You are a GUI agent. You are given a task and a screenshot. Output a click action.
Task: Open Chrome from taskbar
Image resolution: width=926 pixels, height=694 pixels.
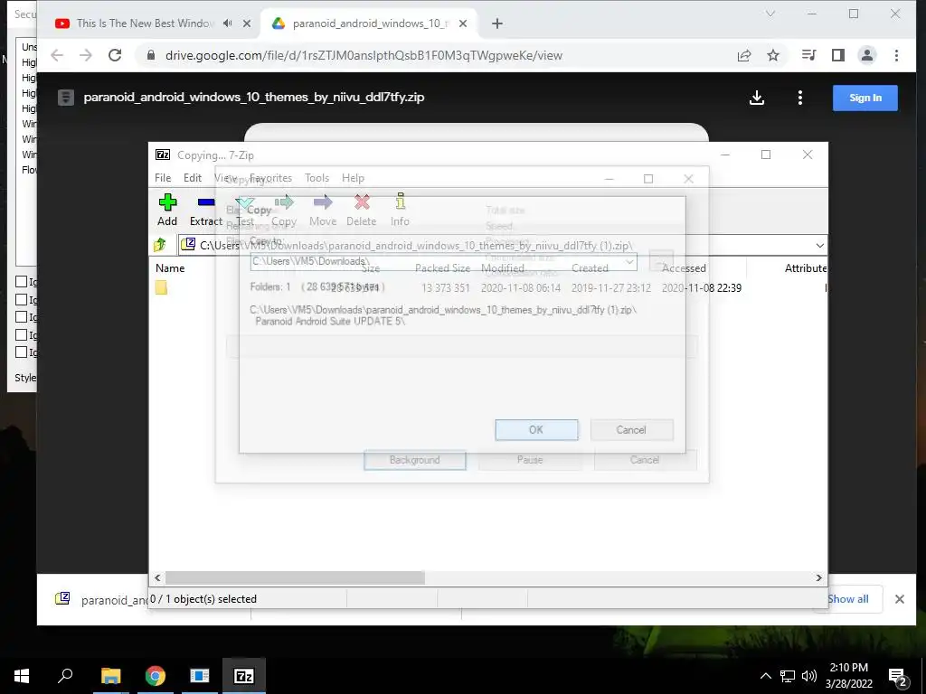156,676
